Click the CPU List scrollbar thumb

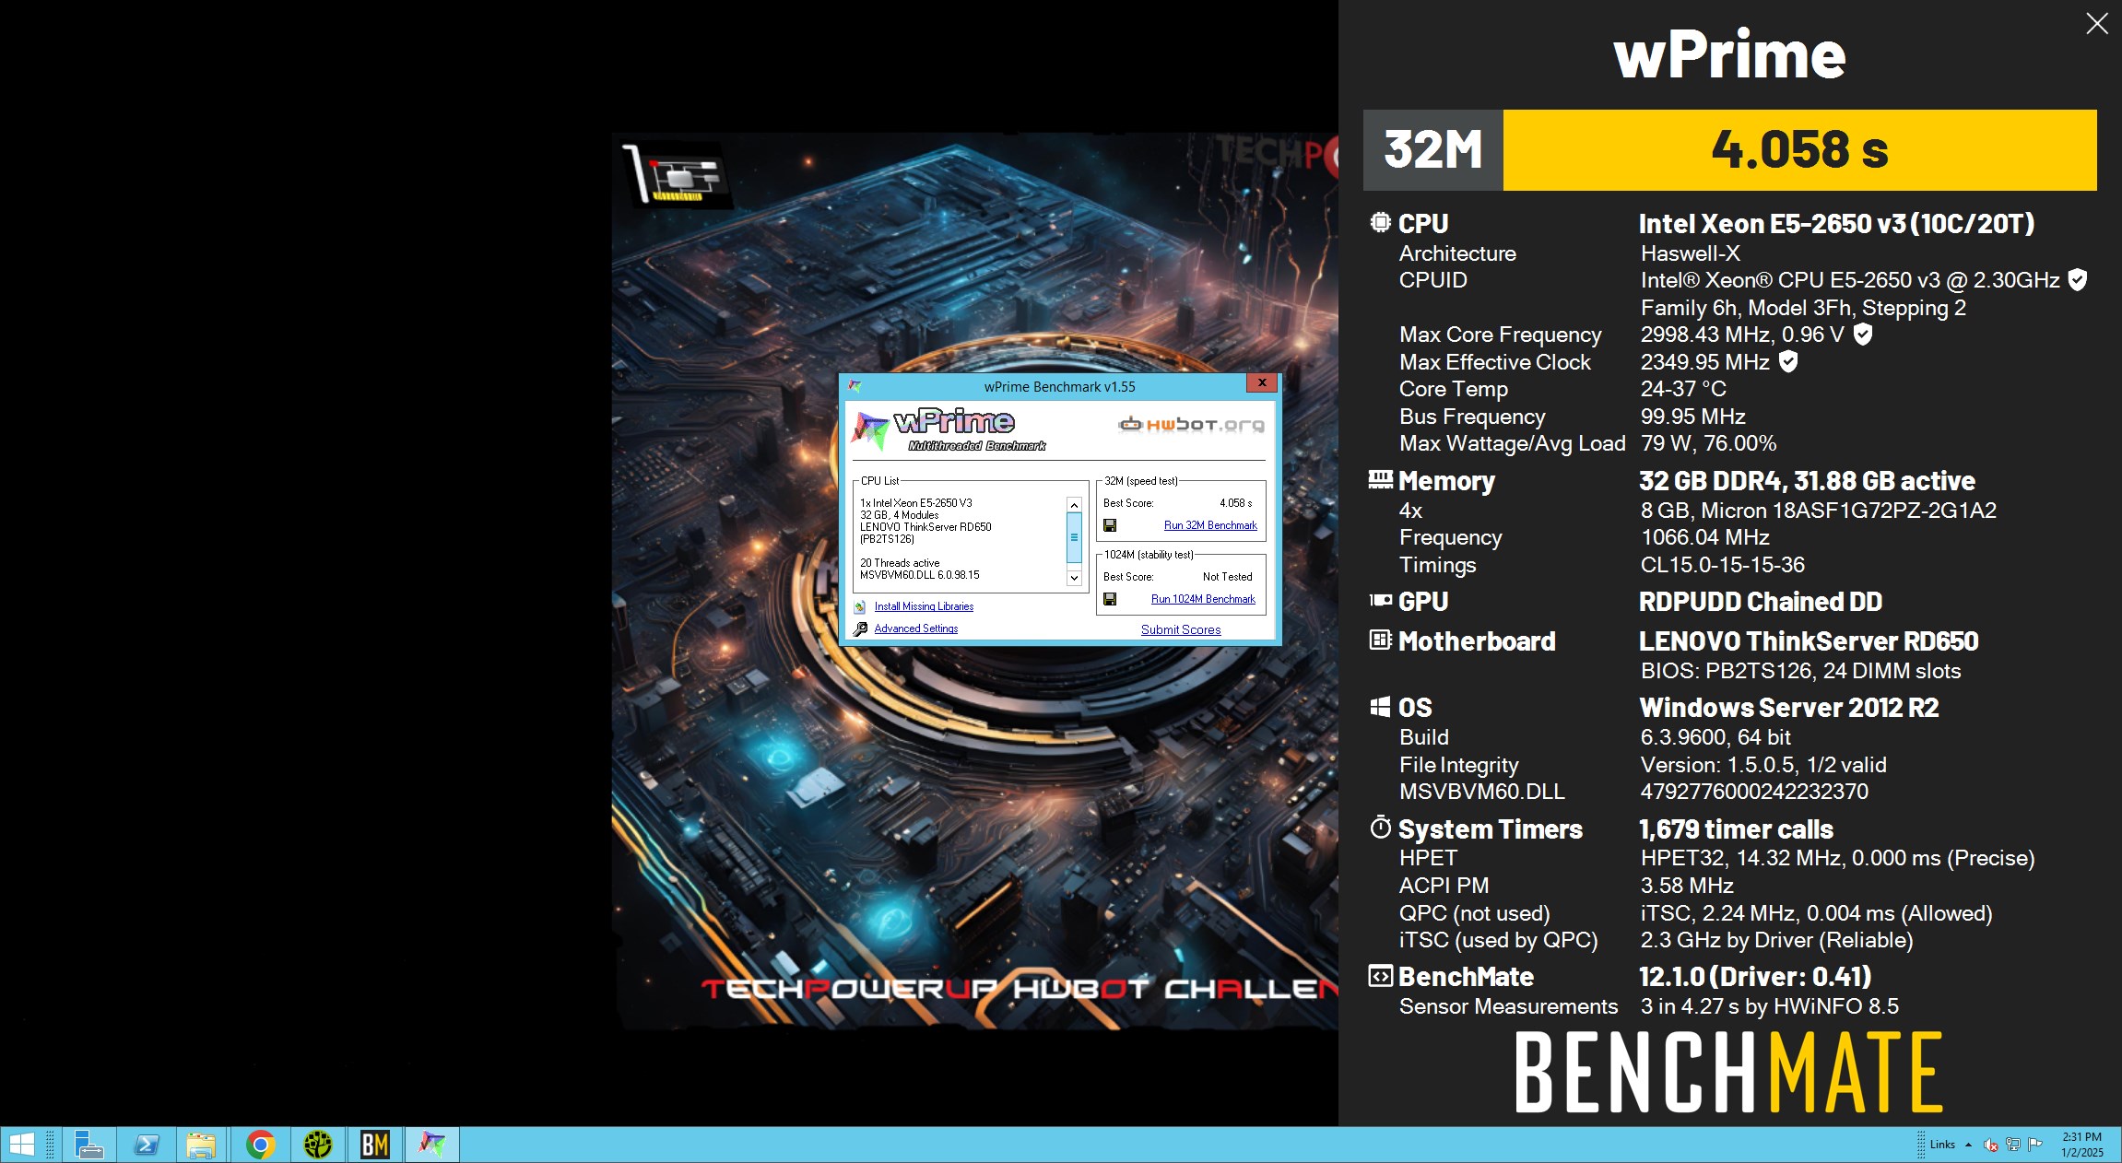pos(1074,537)
